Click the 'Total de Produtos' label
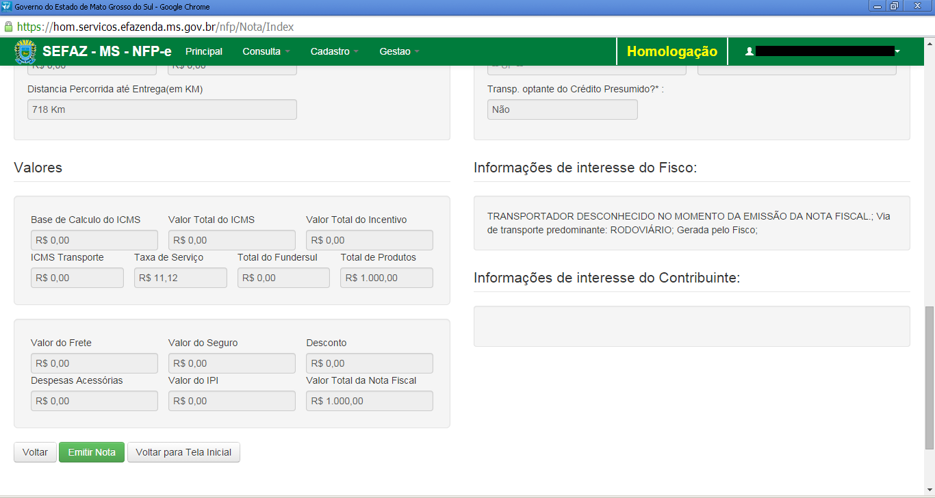This screenshot has width=935, height=498. pyautogui.click(x=379, y=257)
